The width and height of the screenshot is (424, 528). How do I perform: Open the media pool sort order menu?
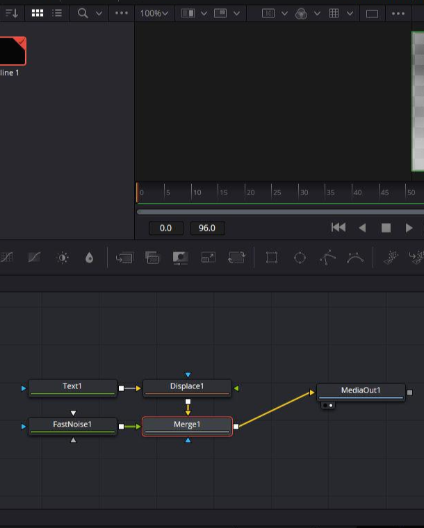point(12,13)
